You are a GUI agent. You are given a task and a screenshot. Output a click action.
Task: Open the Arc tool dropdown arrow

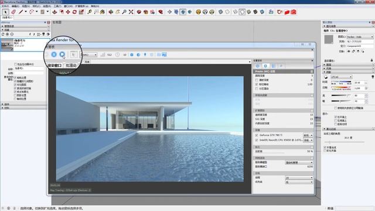click(x=36, y=12)
